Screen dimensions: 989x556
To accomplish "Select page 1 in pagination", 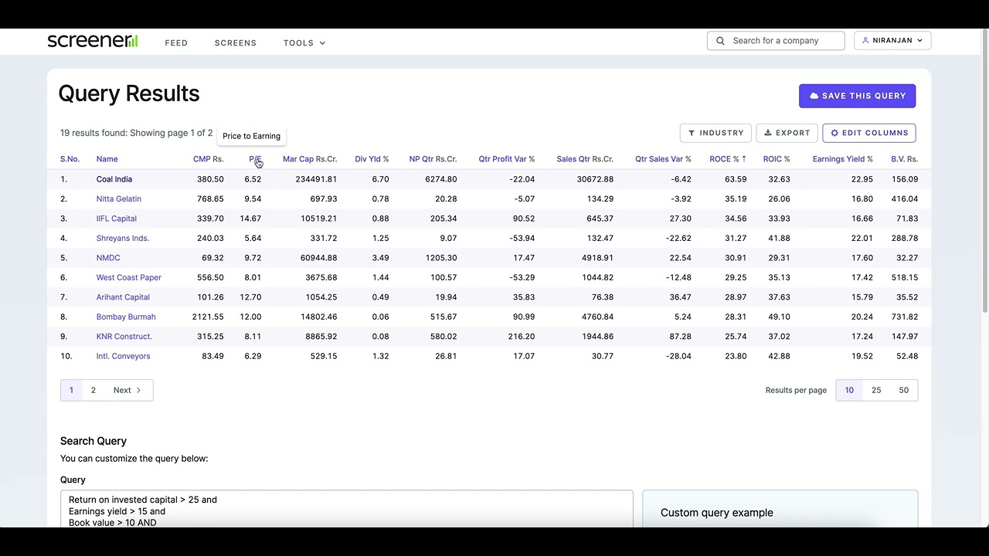I will [71, 390].
